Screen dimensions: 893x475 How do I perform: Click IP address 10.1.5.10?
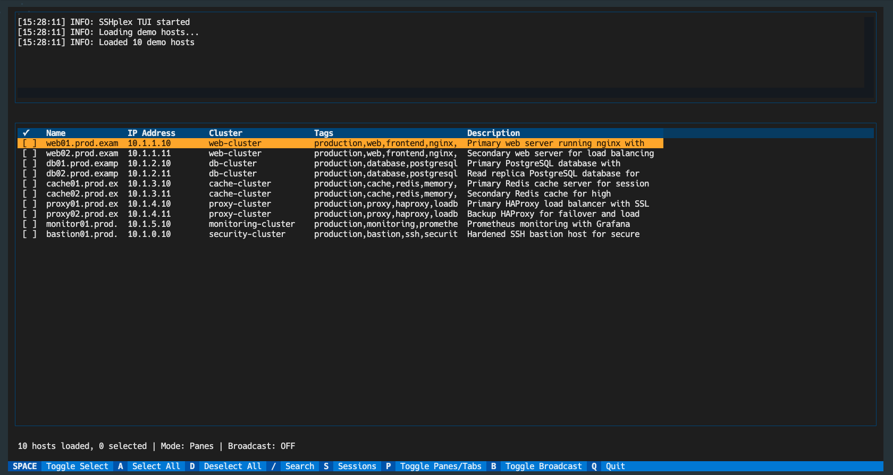coord(149,224)
